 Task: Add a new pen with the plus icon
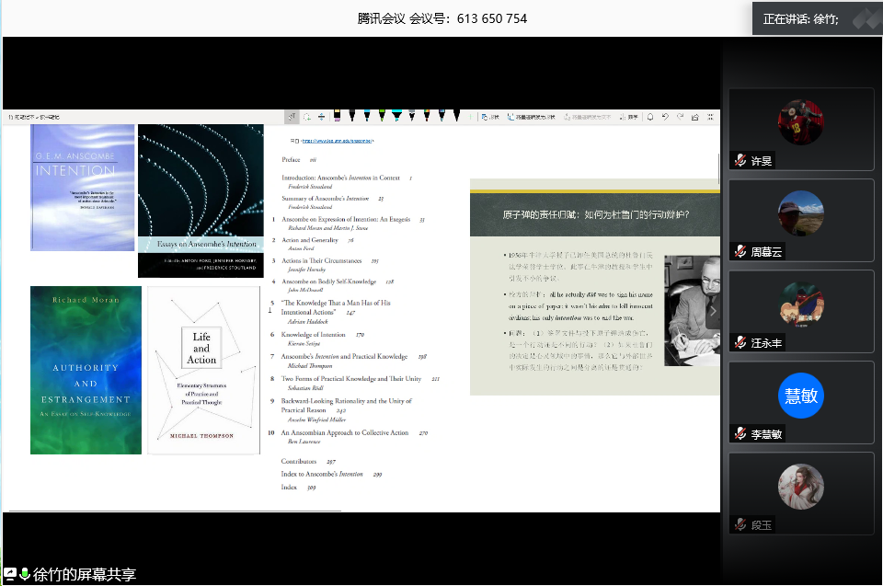pos(470,117)
